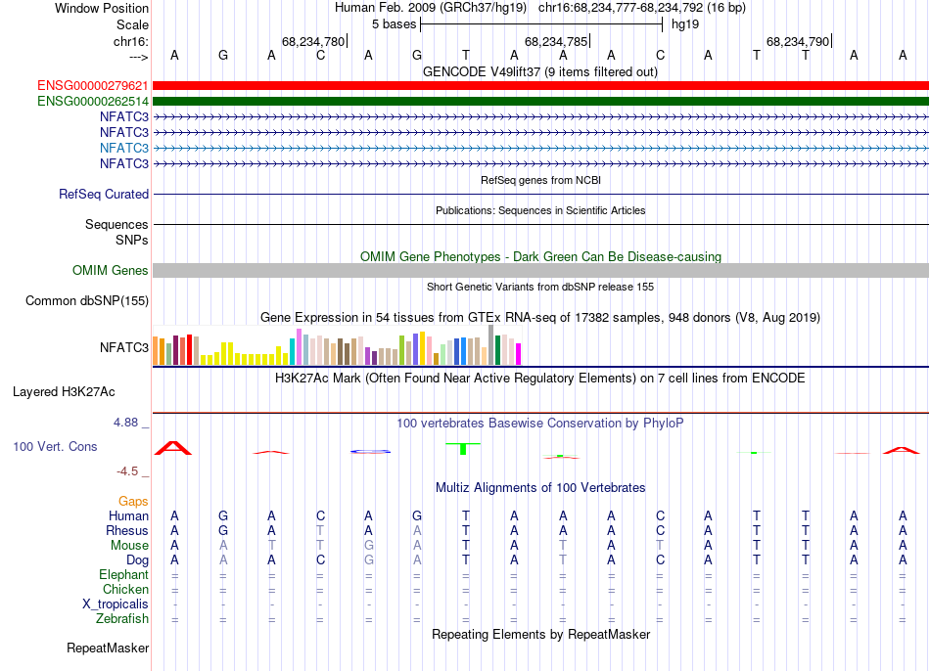Image resolution: width=930 pixels, height=671 pixels.
Task: Click 'Short Genetic Variants from dbSNP release 155'
Action: click(540, 287)
